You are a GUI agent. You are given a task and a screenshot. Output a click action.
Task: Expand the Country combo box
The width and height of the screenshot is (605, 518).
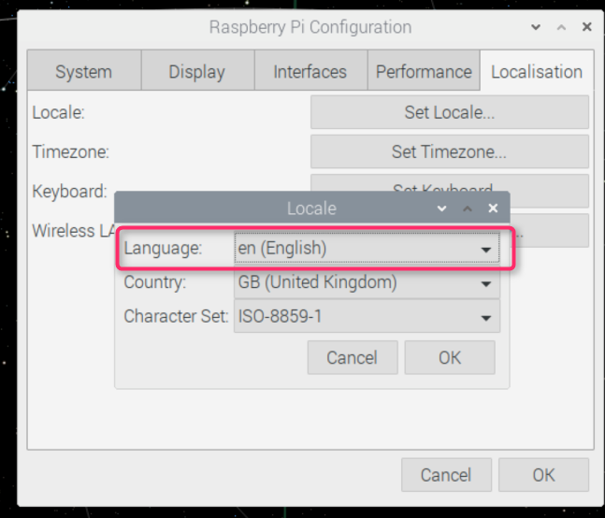click(x=367, y=282)
